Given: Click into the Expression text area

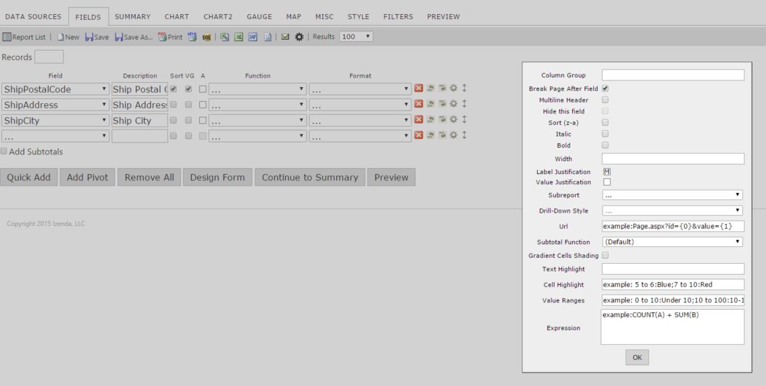Looking at the screenshot, I should coord(673,327).
